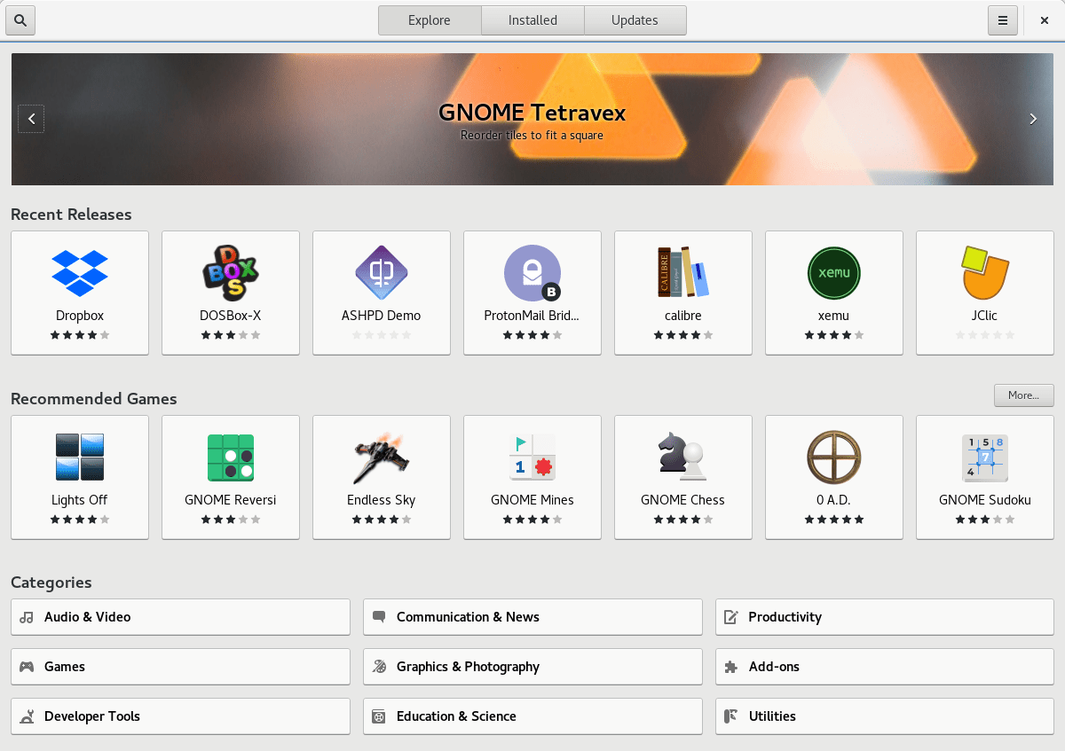Click the next banner arrow
This screenshot has width=1065, height=751.
pyautogui.click(x=1032, y=119)
